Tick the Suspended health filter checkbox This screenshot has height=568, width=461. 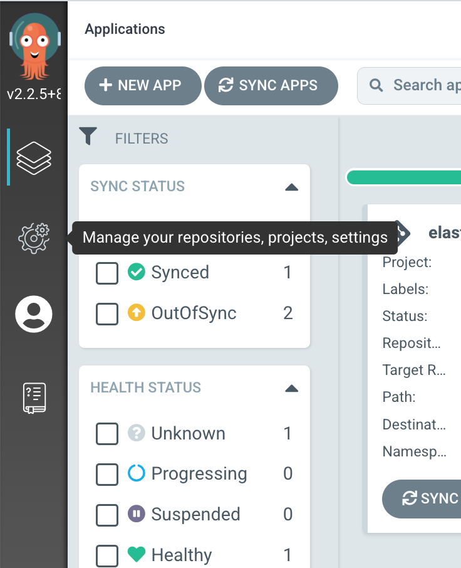(107, 515)
